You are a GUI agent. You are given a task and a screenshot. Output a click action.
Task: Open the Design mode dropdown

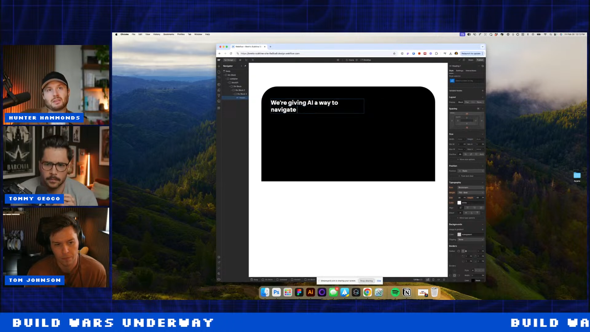tap(230, 60)
